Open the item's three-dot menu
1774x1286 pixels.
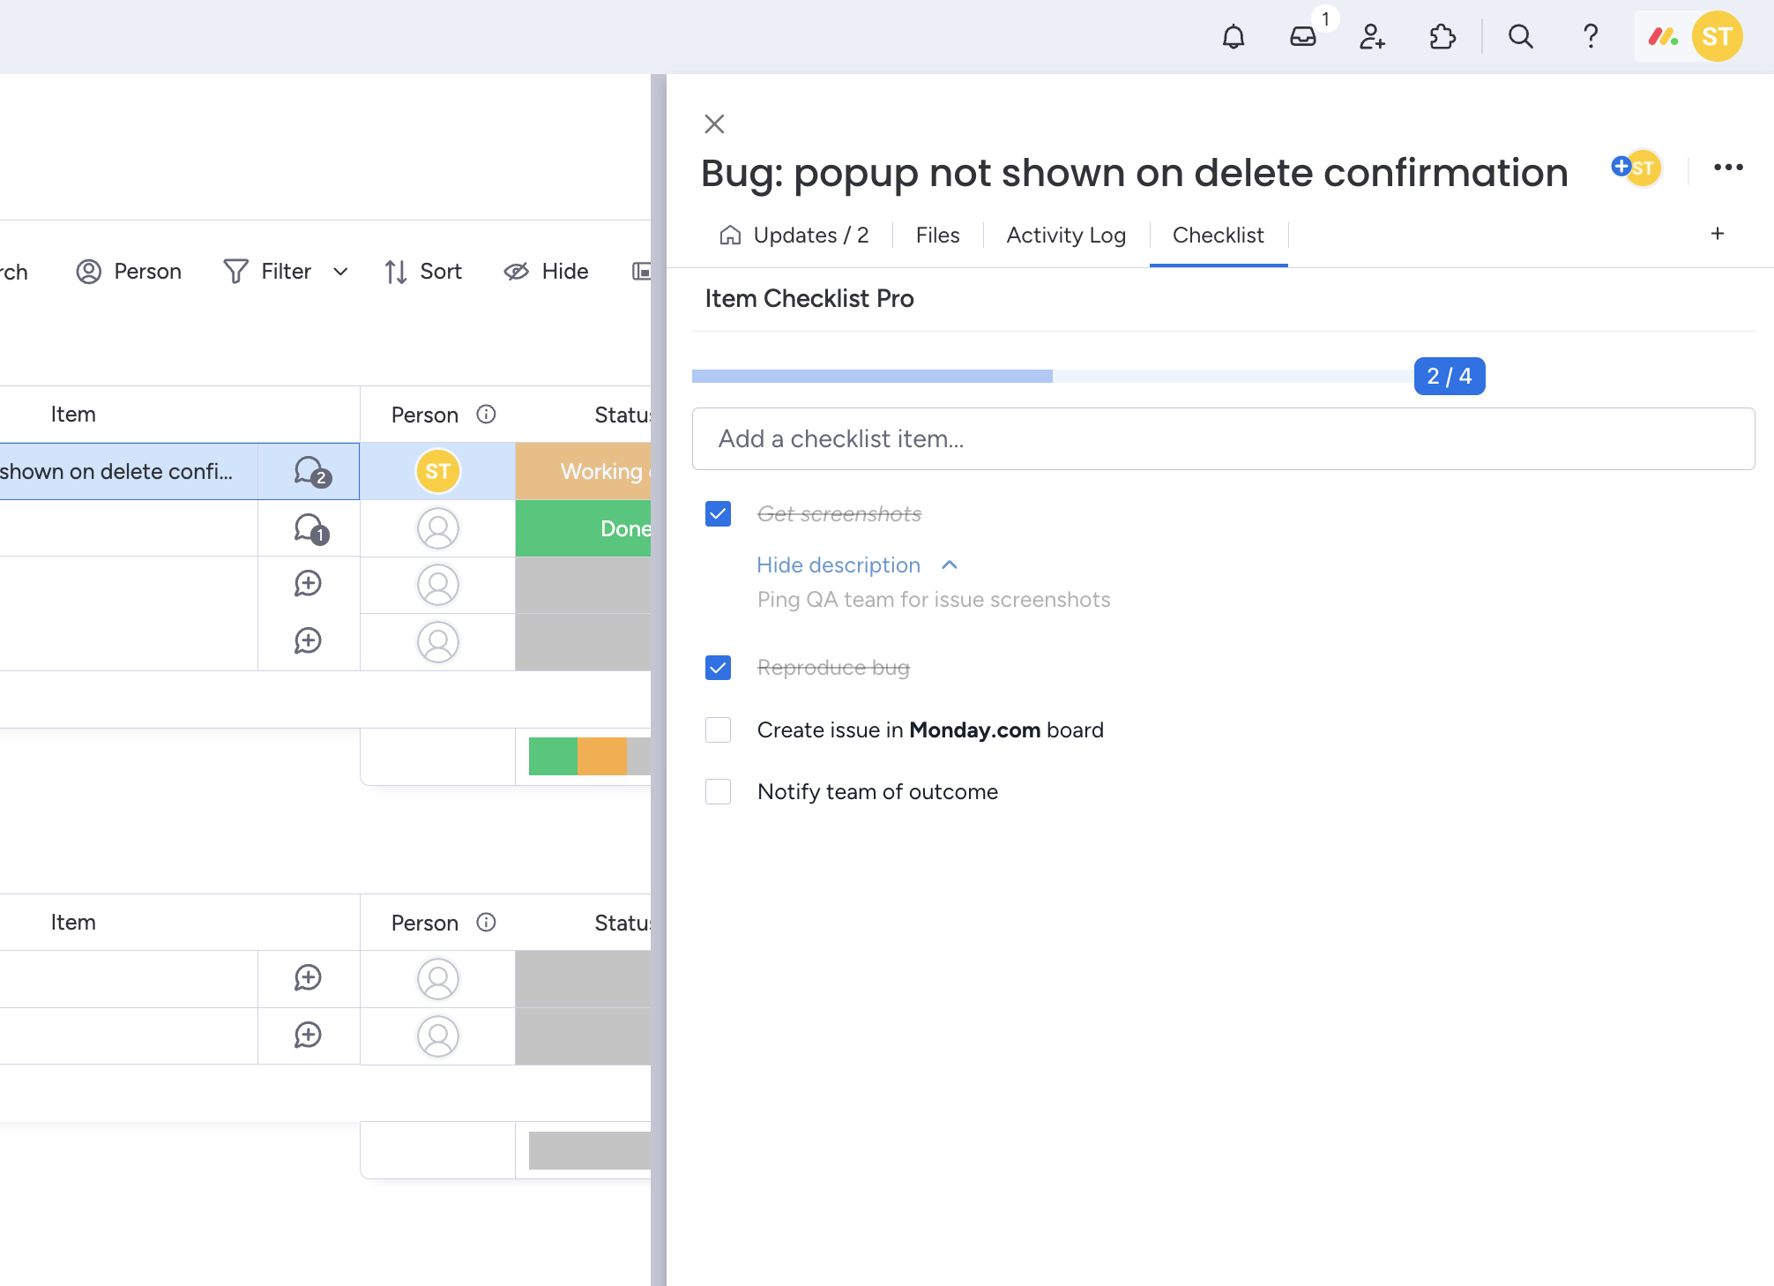(1728, 168)
